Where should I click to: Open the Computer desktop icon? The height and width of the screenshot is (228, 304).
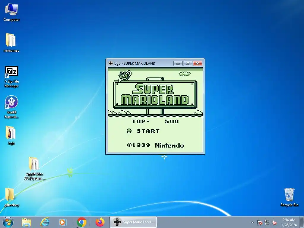point(12,12)
